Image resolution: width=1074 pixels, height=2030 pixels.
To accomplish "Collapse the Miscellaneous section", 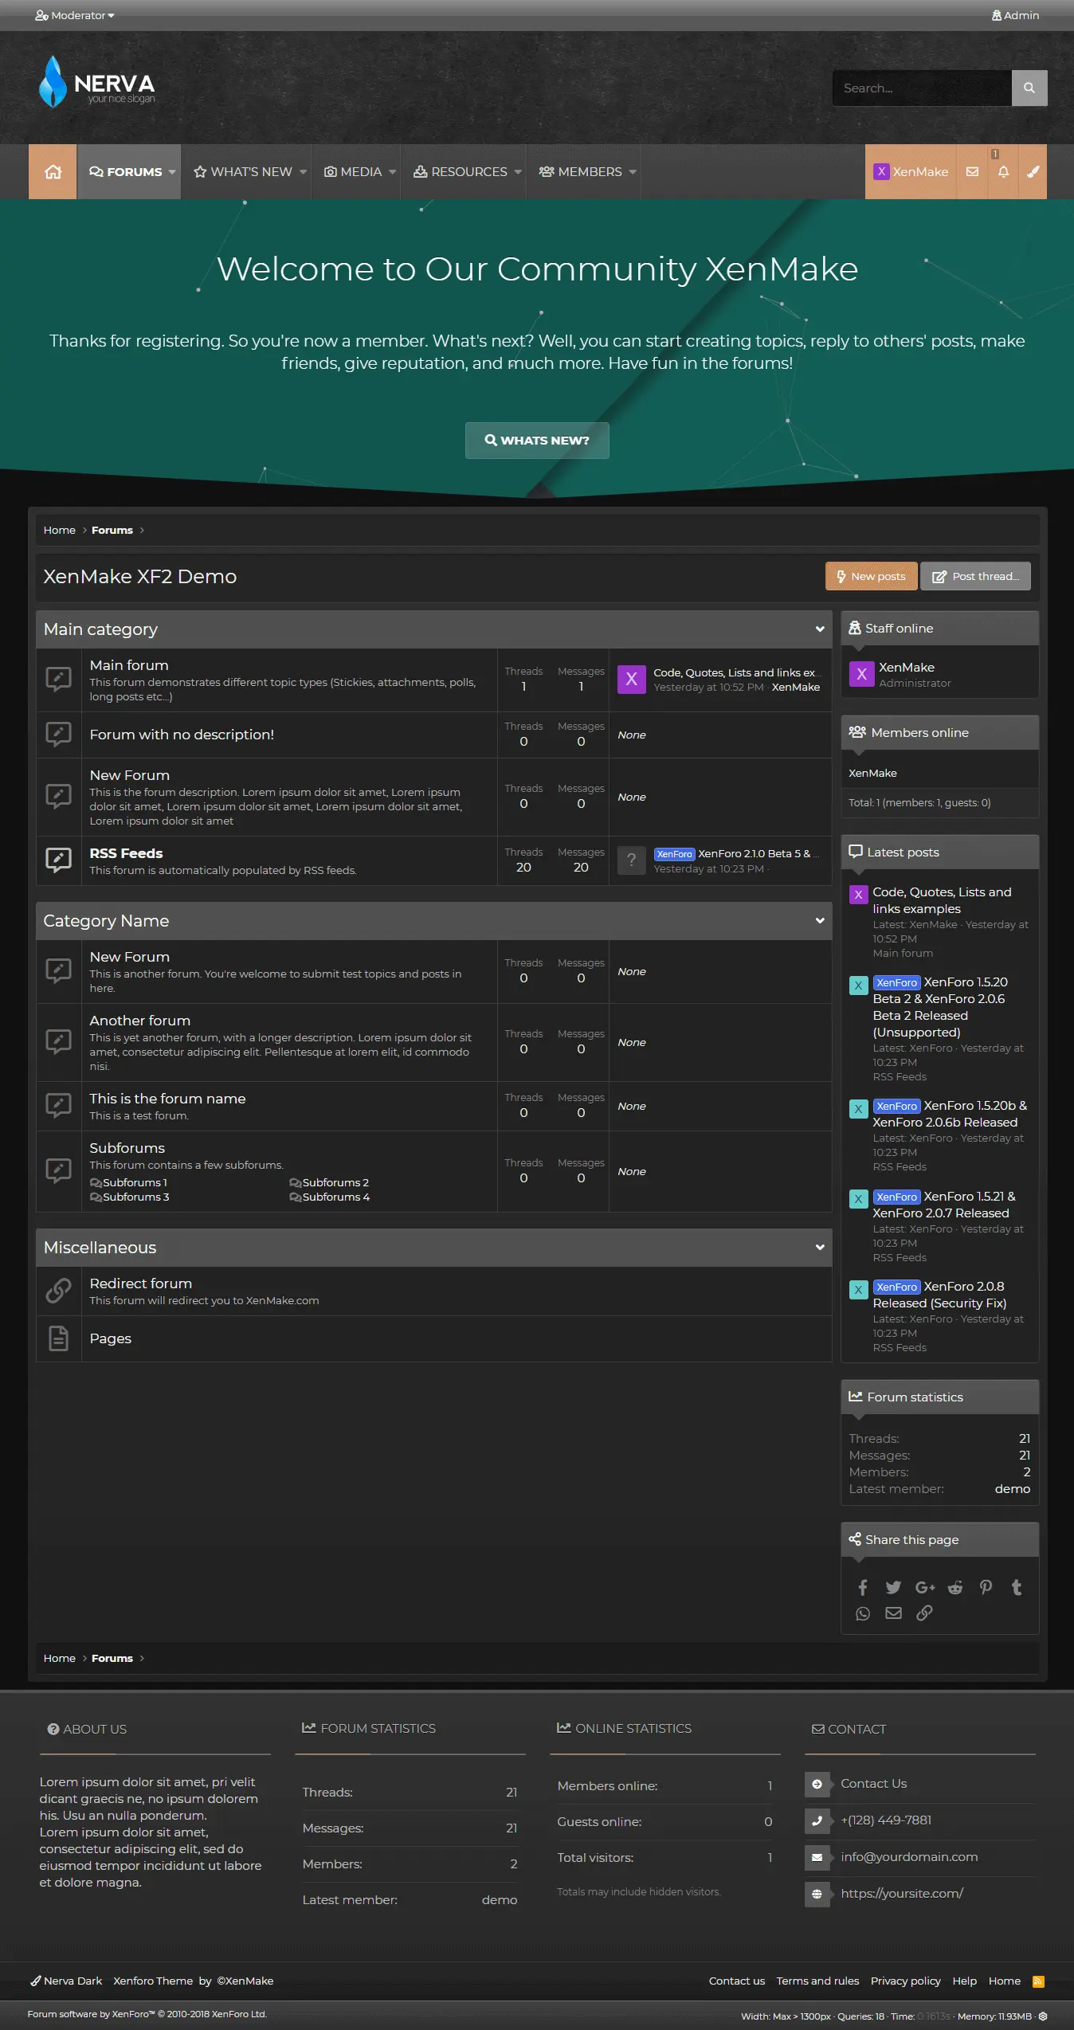I will [820, 1248].
